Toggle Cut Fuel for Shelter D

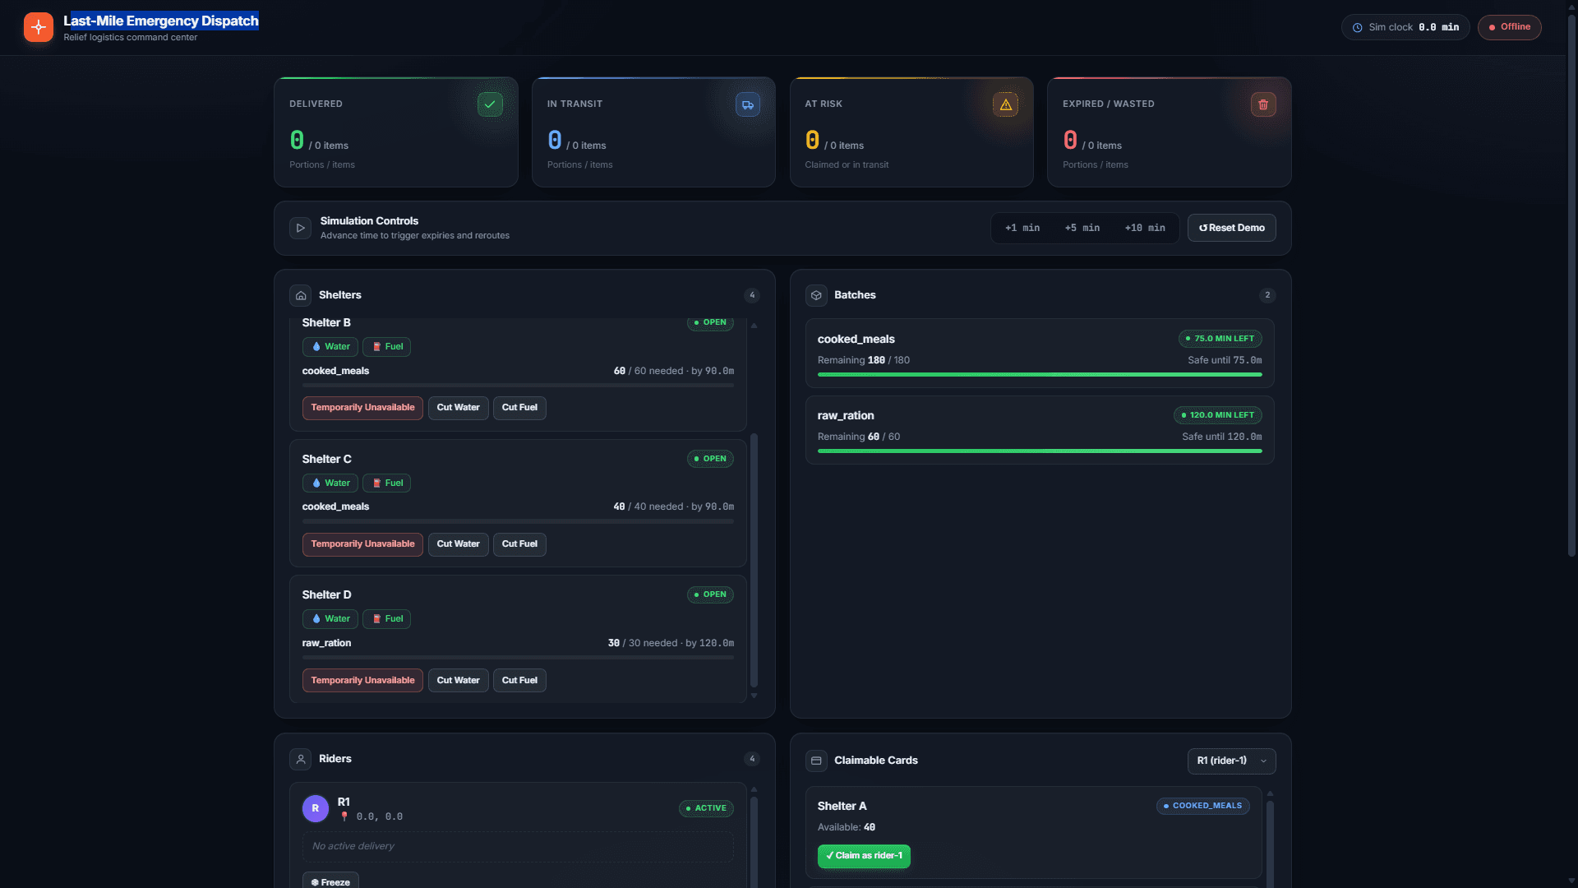tap(519, 681)
